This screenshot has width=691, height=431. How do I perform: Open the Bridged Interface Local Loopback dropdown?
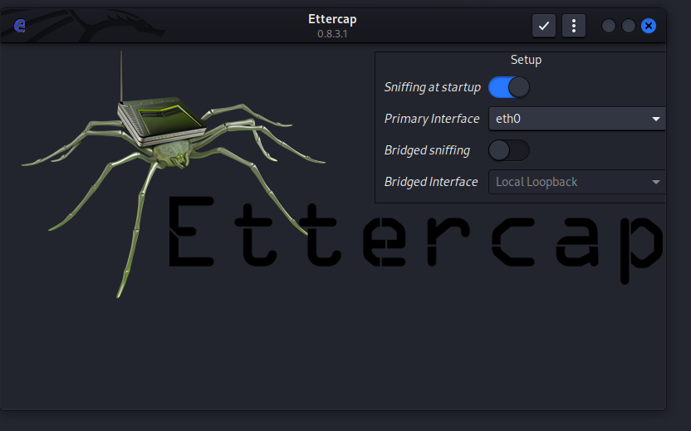tap(577, 182)
